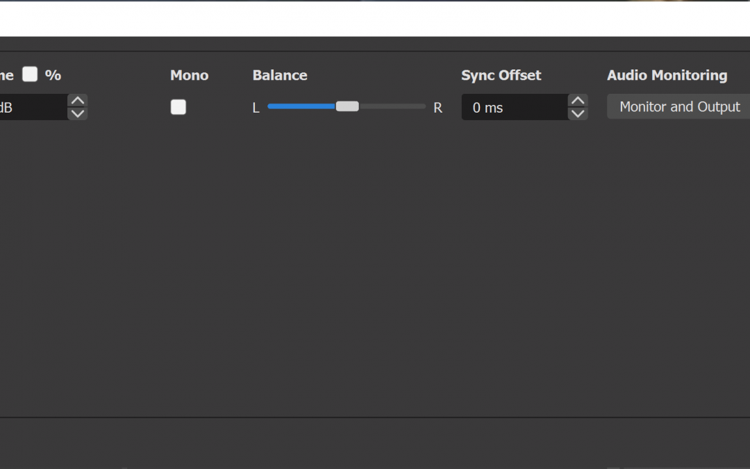Screen dimensions: 750x469
Task: Click the Sync Offset column header
Action: click(x=501, y=75)
